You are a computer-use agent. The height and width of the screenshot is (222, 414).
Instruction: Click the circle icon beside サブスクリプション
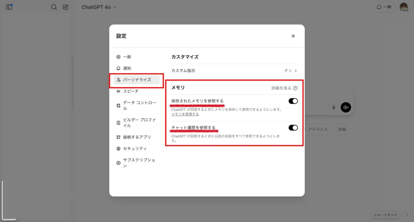(118, 163)
